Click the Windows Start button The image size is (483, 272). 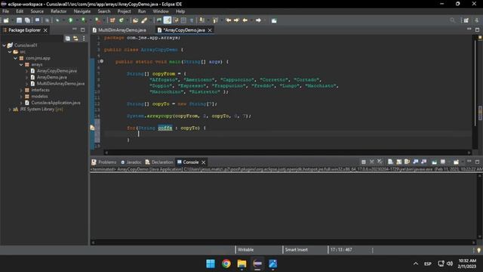(211, 264)
